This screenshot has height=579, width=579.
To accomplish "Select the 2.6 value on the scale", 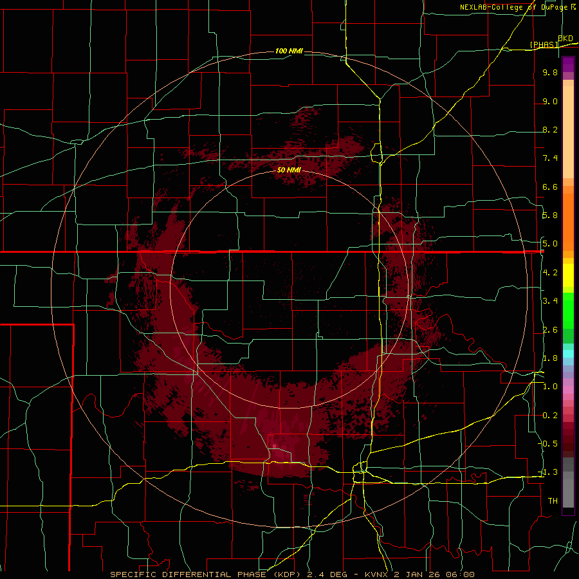I will pos(550,330).
